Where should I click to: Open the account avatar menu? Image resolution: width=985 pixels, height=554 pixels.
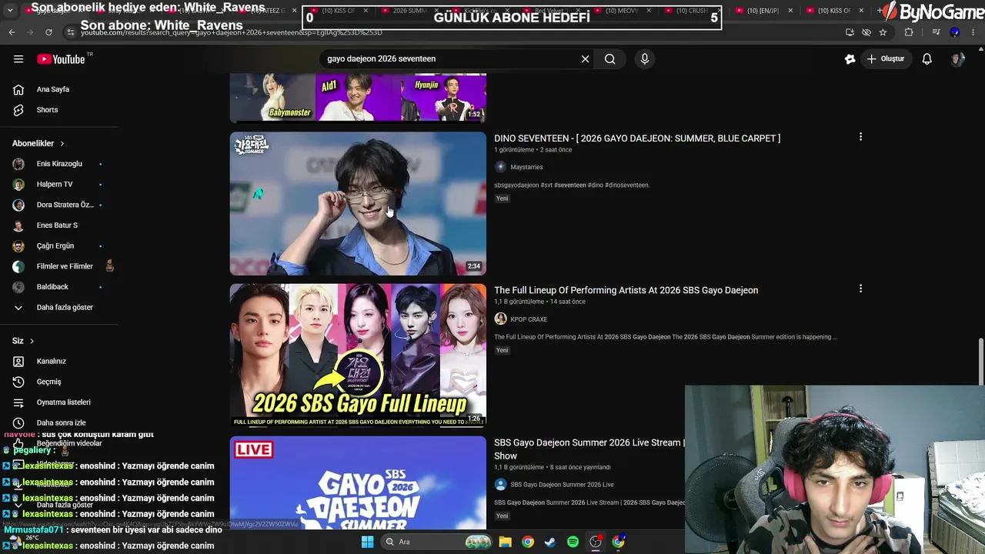(x=957, y=59)
